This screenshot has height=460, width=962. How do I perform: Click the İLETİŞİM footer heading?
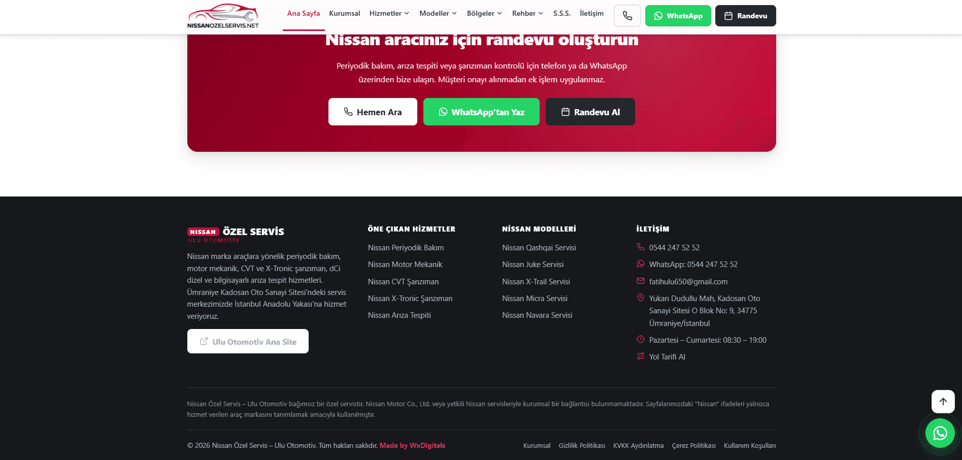[653, 229]
